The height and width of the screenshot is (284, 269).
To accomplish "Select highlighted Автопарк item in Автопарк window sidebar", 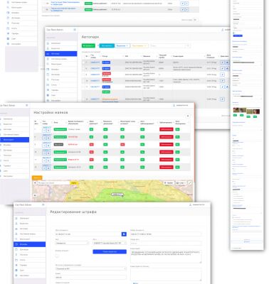I will (x=61, y=54).
